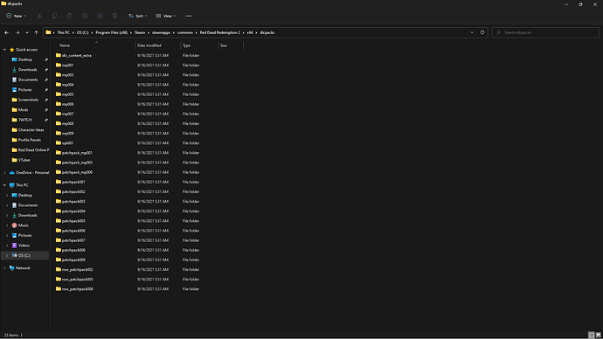603x339 pixels.
Task: Click the folder icon at address bar start
Action: click(48, 32)
